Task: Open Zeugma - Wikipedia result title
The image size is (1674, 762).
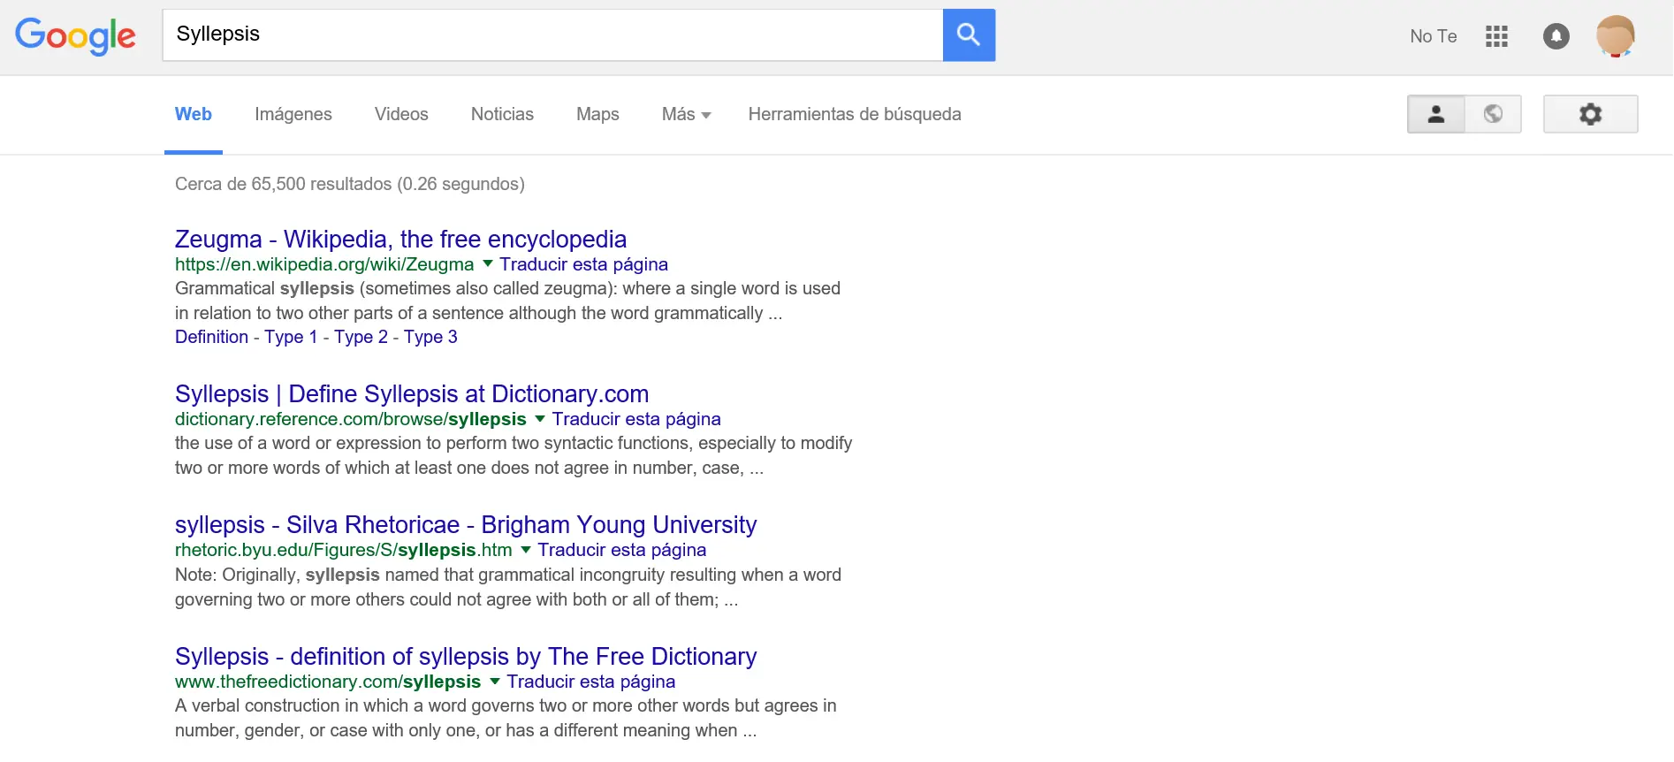Action: click(x=400, y=239)
